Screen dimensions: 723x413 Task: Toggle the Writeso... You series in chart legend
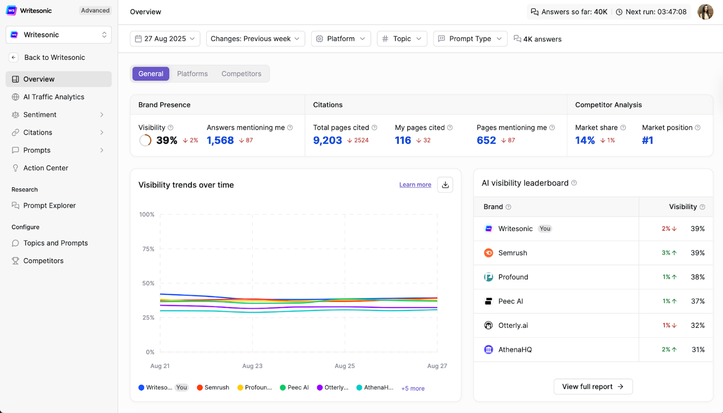click(163, 387)
